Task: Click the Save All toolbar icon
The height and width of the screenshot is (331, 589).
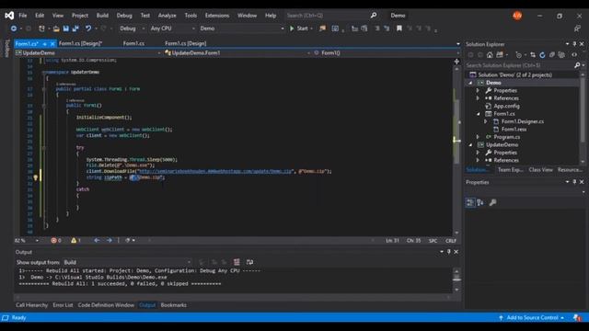Action: coord(75,29)
